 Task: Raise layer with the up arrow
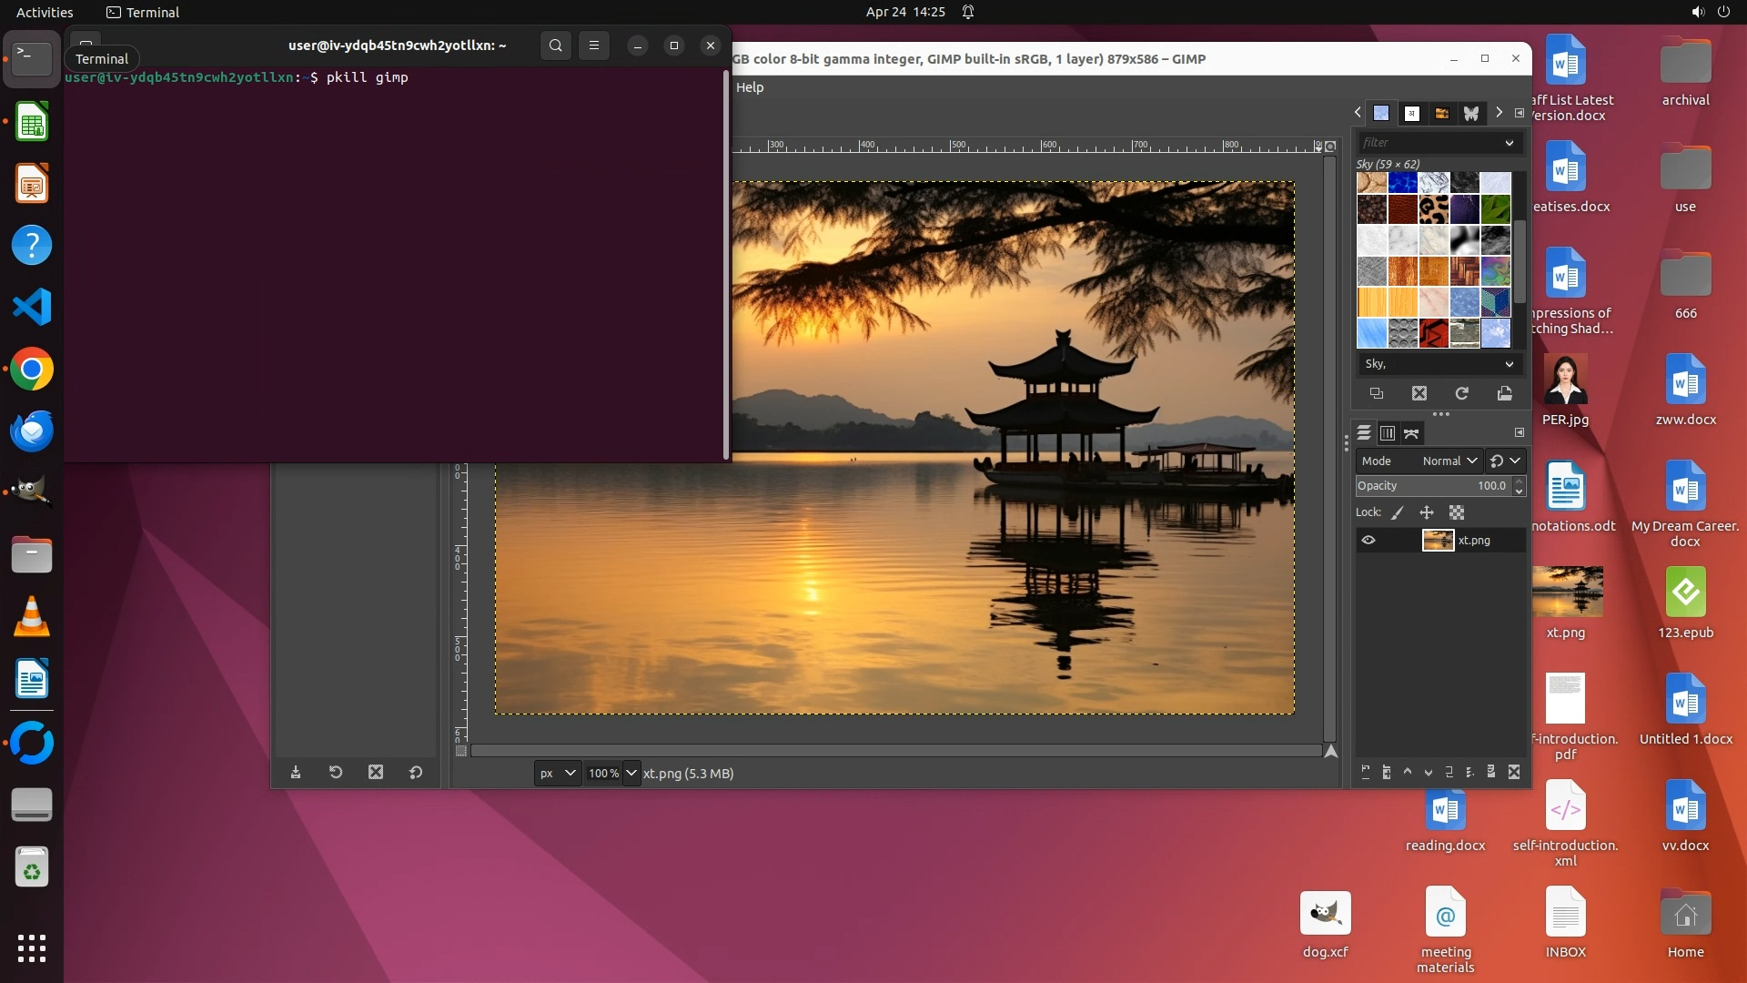pos(1407,772)
